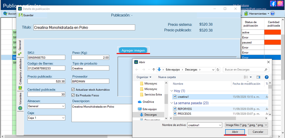Collapse the Hoy (1) group
Image resolution: width=285 pixels, height=138 pixels.
pyautogui.click(x=171, y=91)
